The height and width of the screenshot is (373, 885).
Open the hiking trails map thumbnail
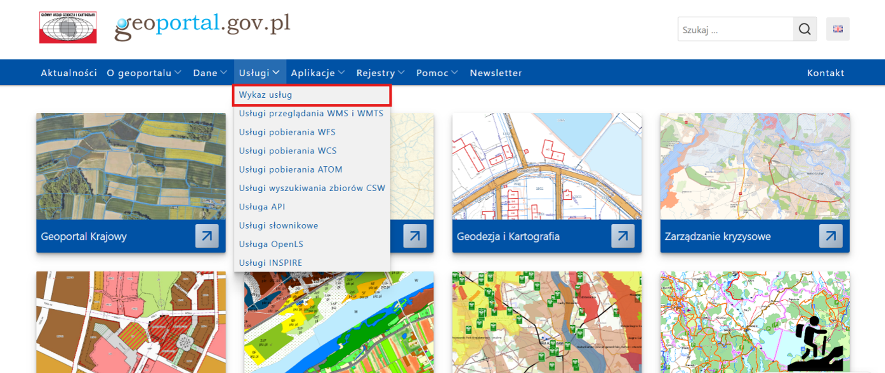point(755,322)
